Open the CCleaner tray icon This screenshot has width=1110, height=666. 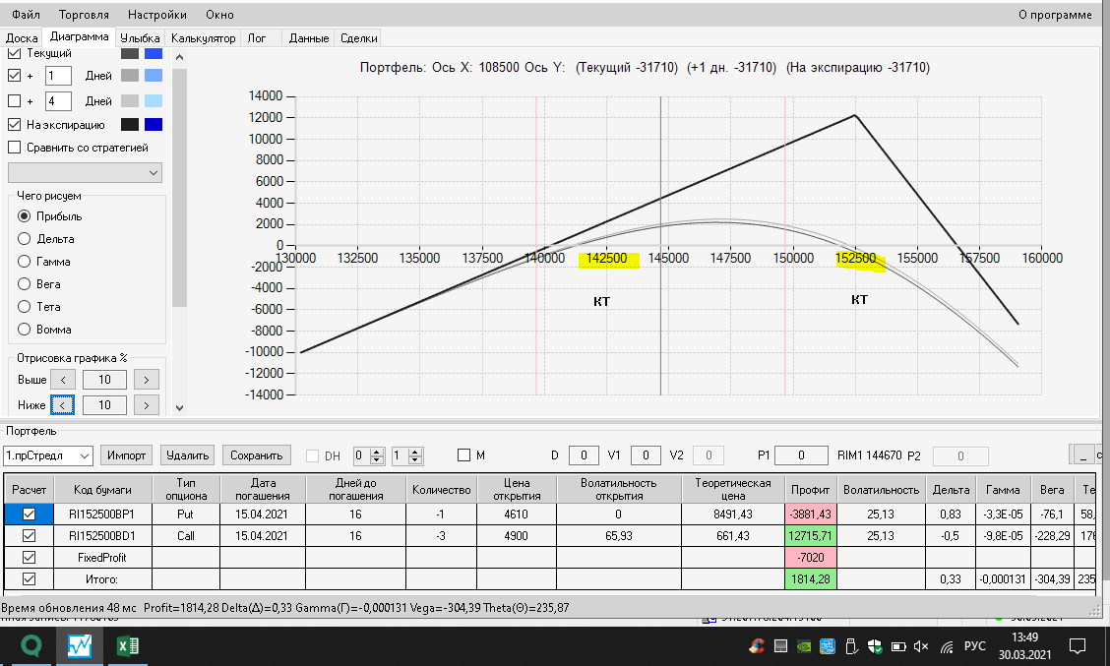(x=757, y=646)
